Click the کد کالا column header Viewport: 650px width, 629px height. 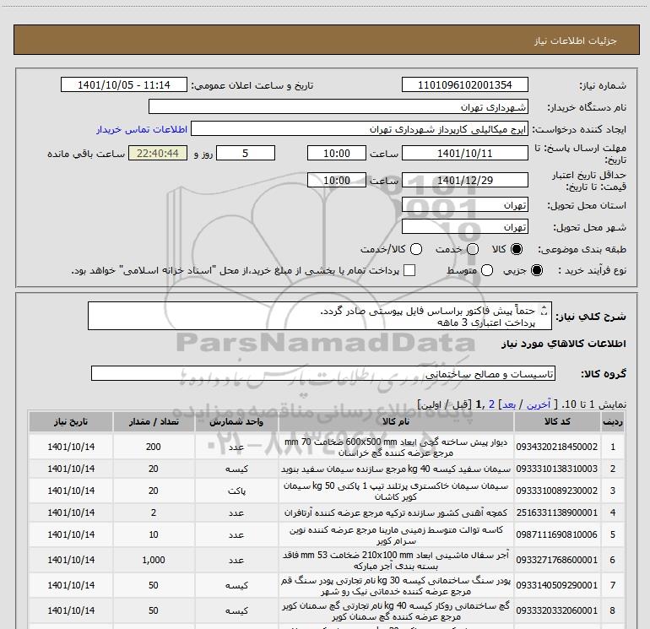(x=557, y=421)
